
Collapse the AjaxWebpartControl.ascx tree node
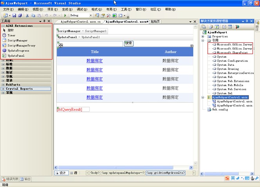203,97
